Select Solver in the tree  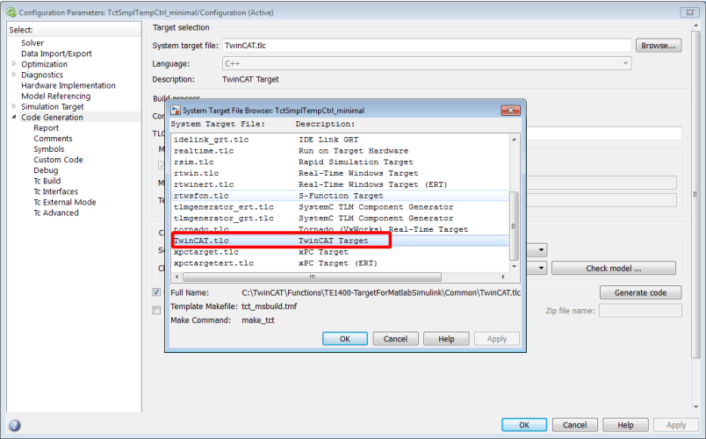point(32,43)
